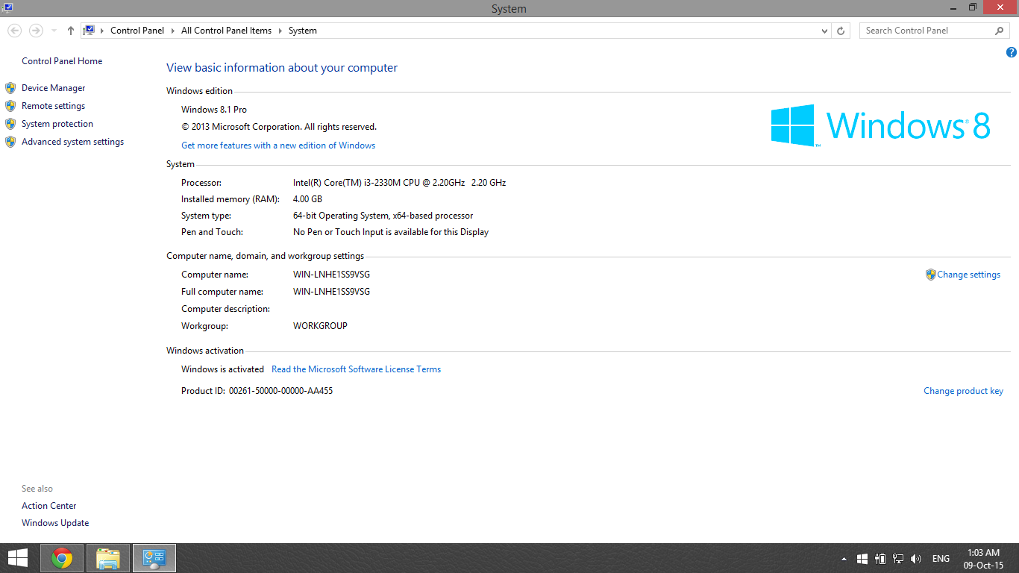Open Device Manager from the sidebar

pos(53,88)
